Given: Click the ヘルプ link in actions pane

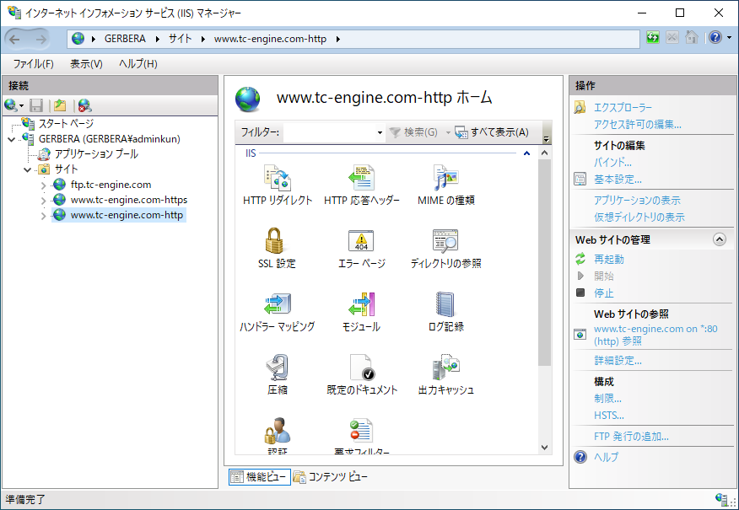Looking at the screenshot, I should pyautogui.click(x=606, y=457).
